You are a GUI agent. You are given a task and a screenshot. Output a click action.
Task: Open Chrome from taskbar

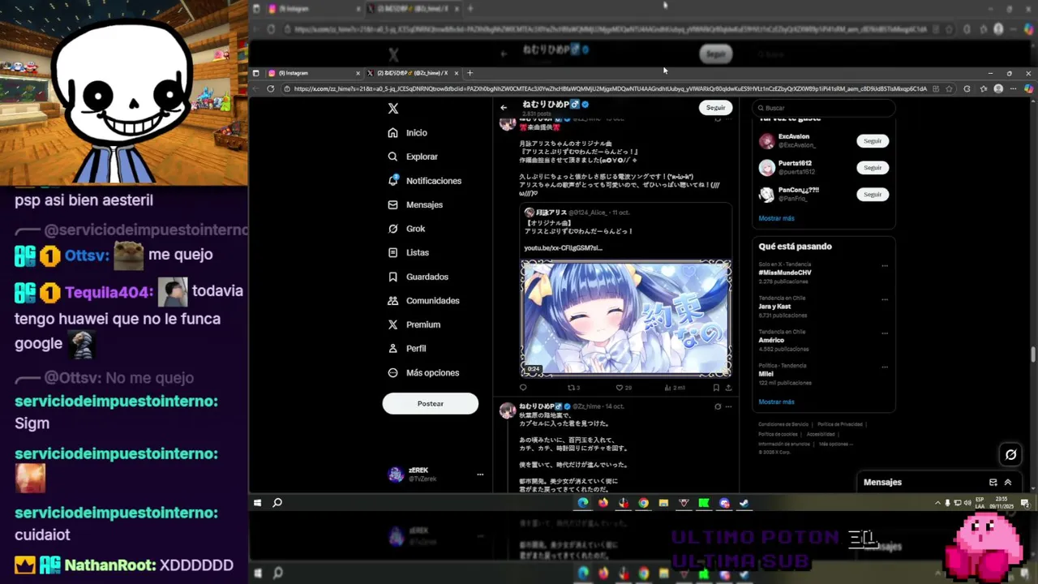pos(643,503)
